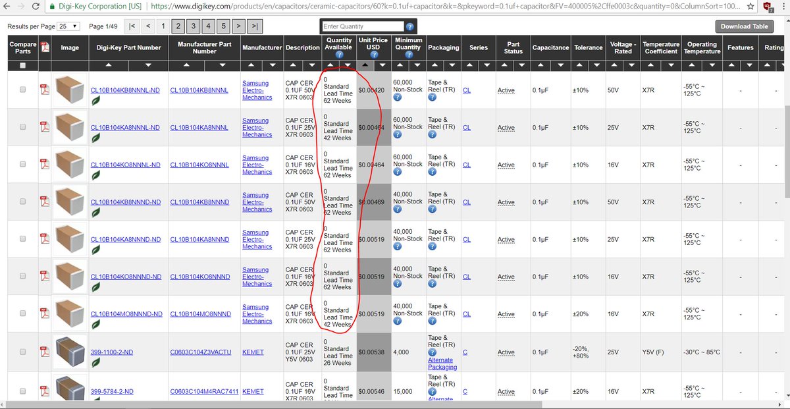
Task: Click Active status link for CL10B104MO8NNND
Action: point(506,314)
